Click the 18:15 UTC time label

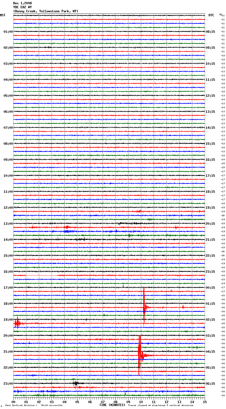point(210,192)
